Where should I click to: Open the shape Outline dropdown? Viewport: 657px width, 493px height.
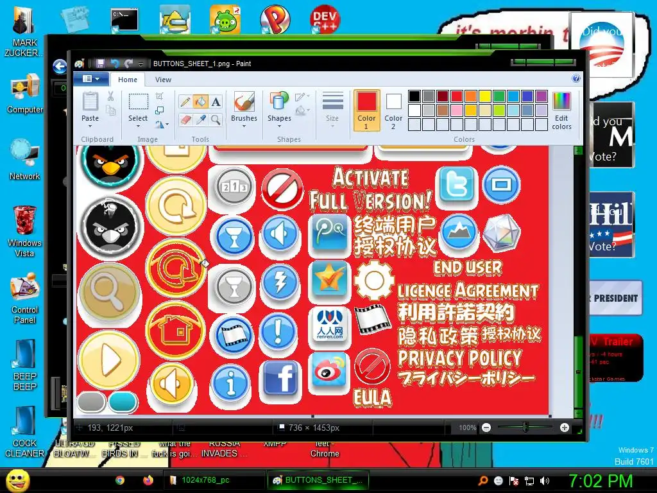coord(303,97)
